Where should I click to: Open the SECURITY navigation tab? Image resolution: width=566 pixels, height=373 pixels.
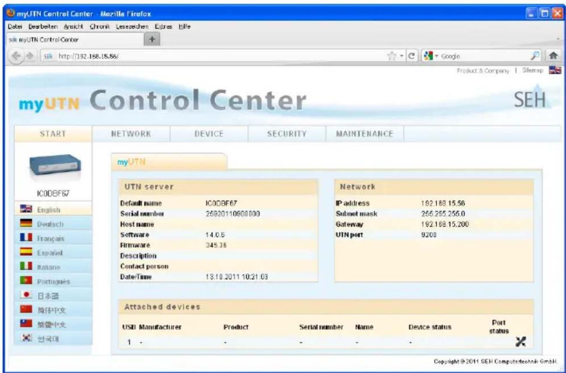287,134
